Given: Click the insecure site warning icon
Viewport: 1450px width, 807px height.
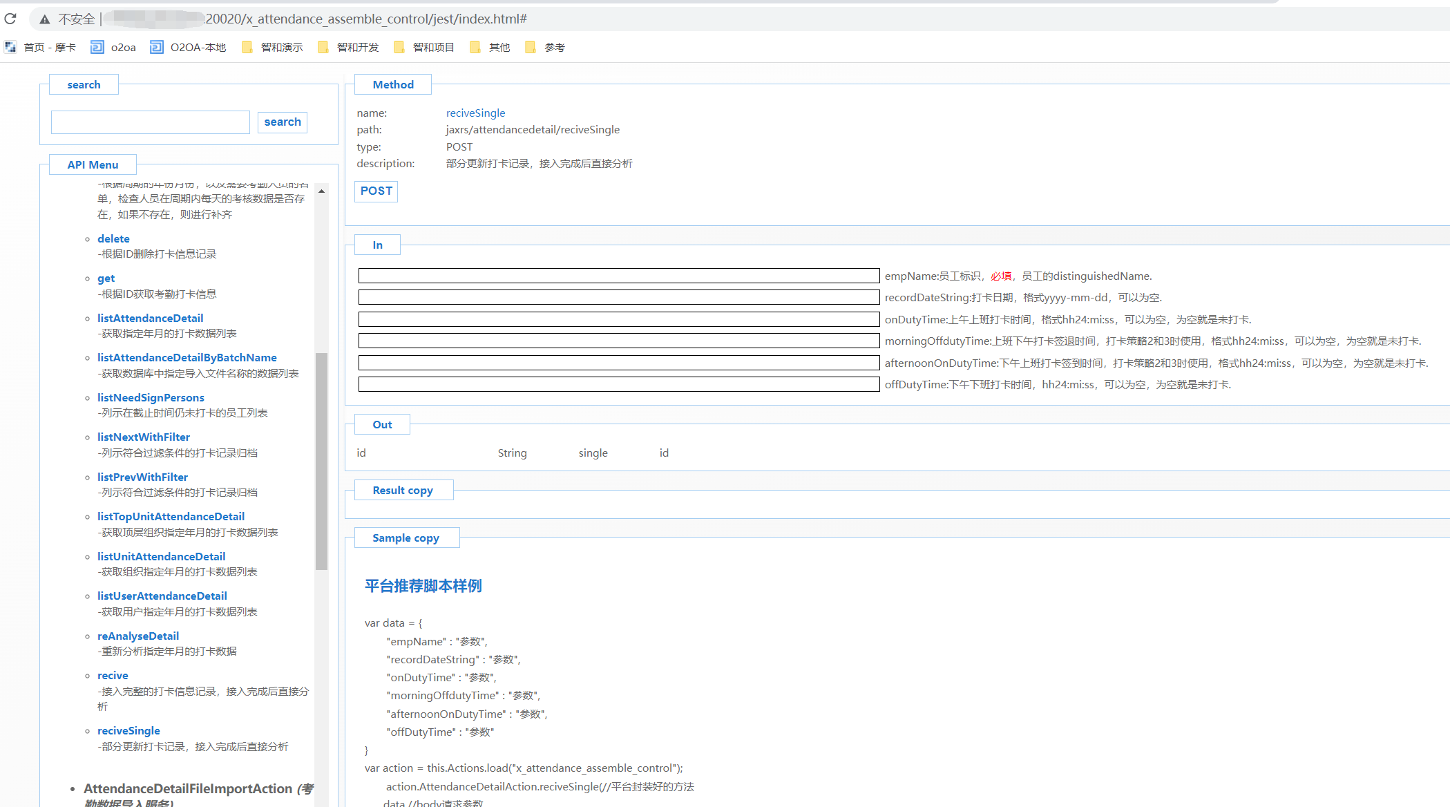Looking at the screenshot, I should [45, 19].
